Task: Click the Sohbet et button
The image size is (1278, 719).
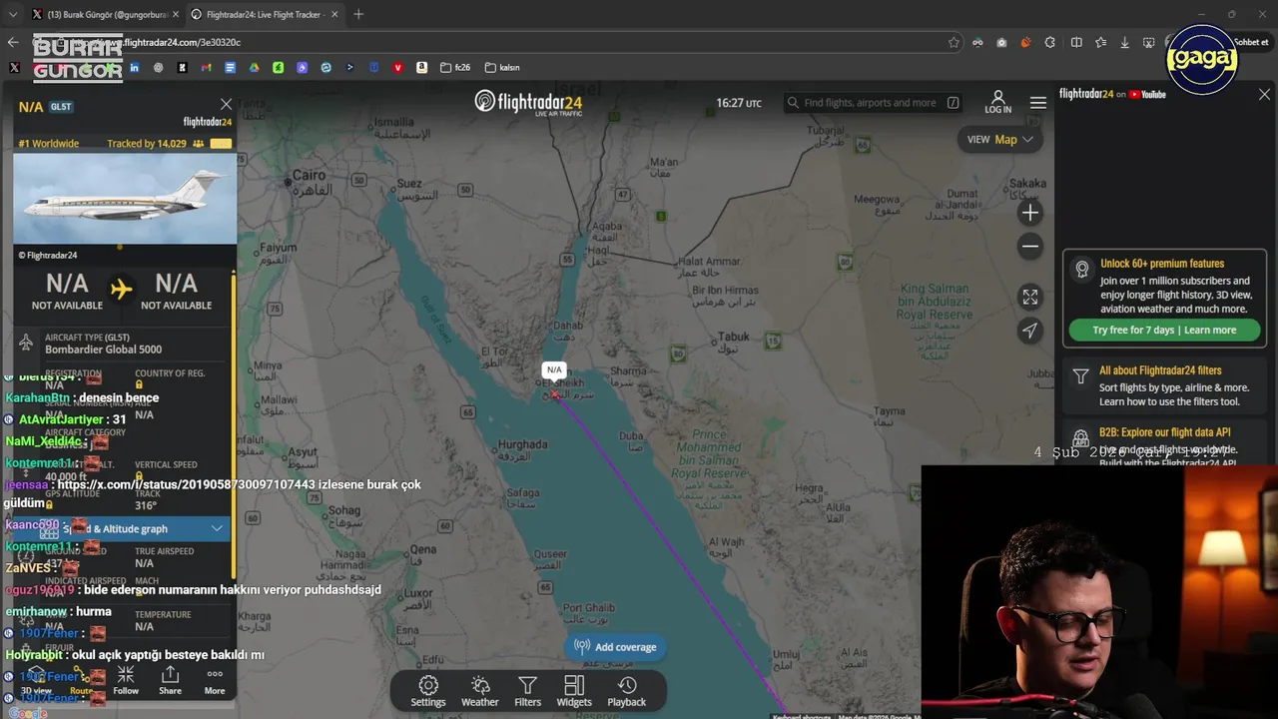Action: pyautogui.click(x=1249, y=42)
